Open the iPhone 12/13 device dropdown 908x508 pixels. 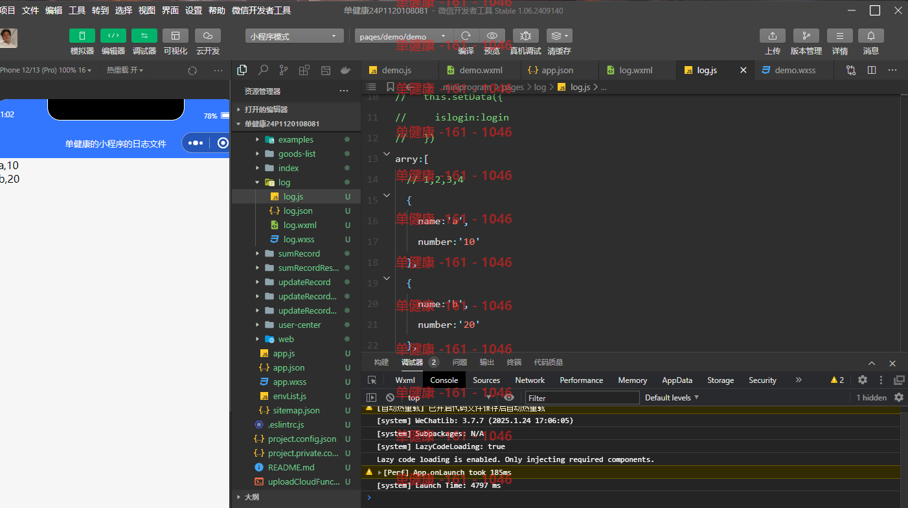coord(47,70)
